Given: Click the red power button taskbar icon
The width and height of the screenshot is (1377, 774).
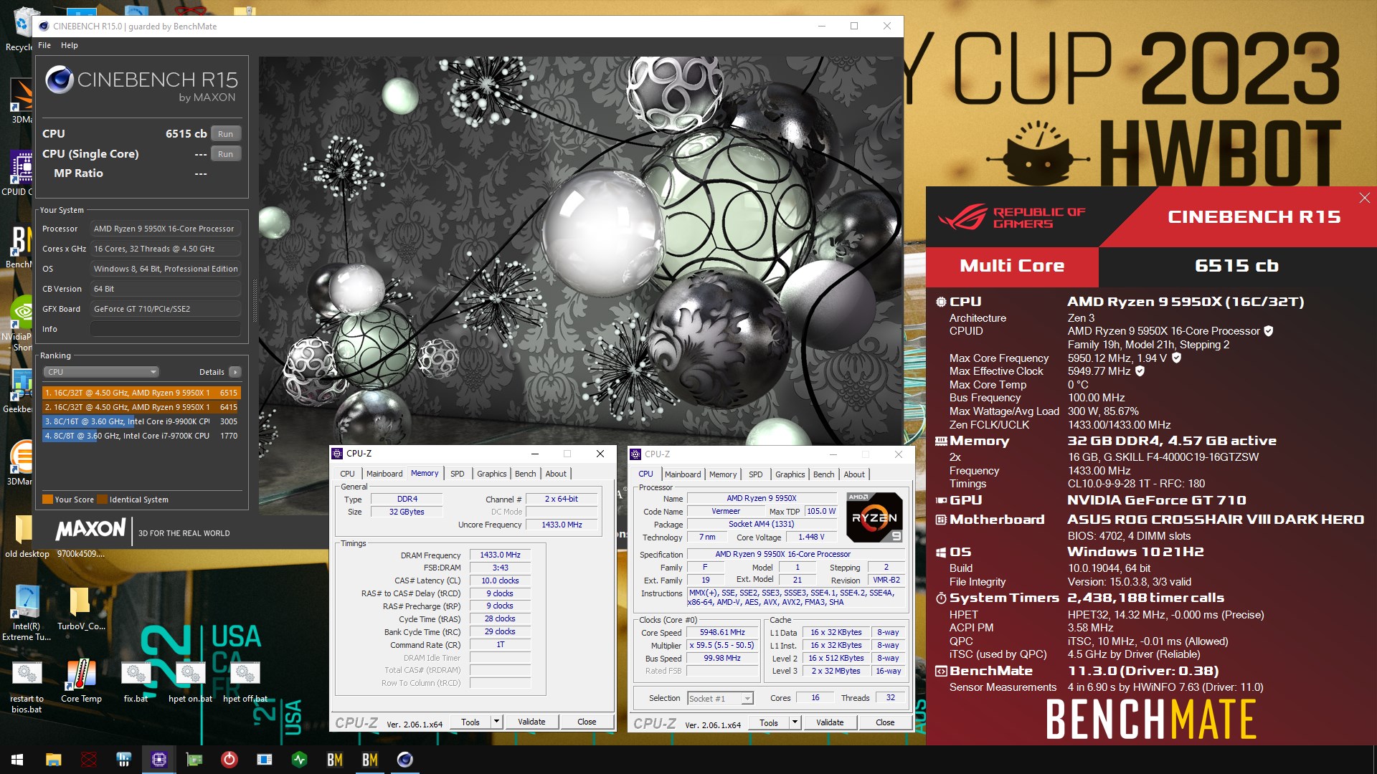Looking at the screenshot, I should click(x=229, y=760).
